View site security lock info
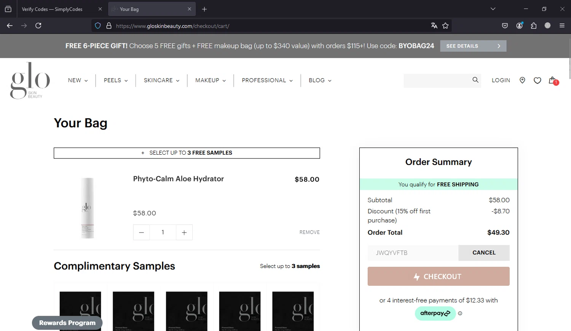The height and width of the screenshot is (331, 571). [109, 26]
